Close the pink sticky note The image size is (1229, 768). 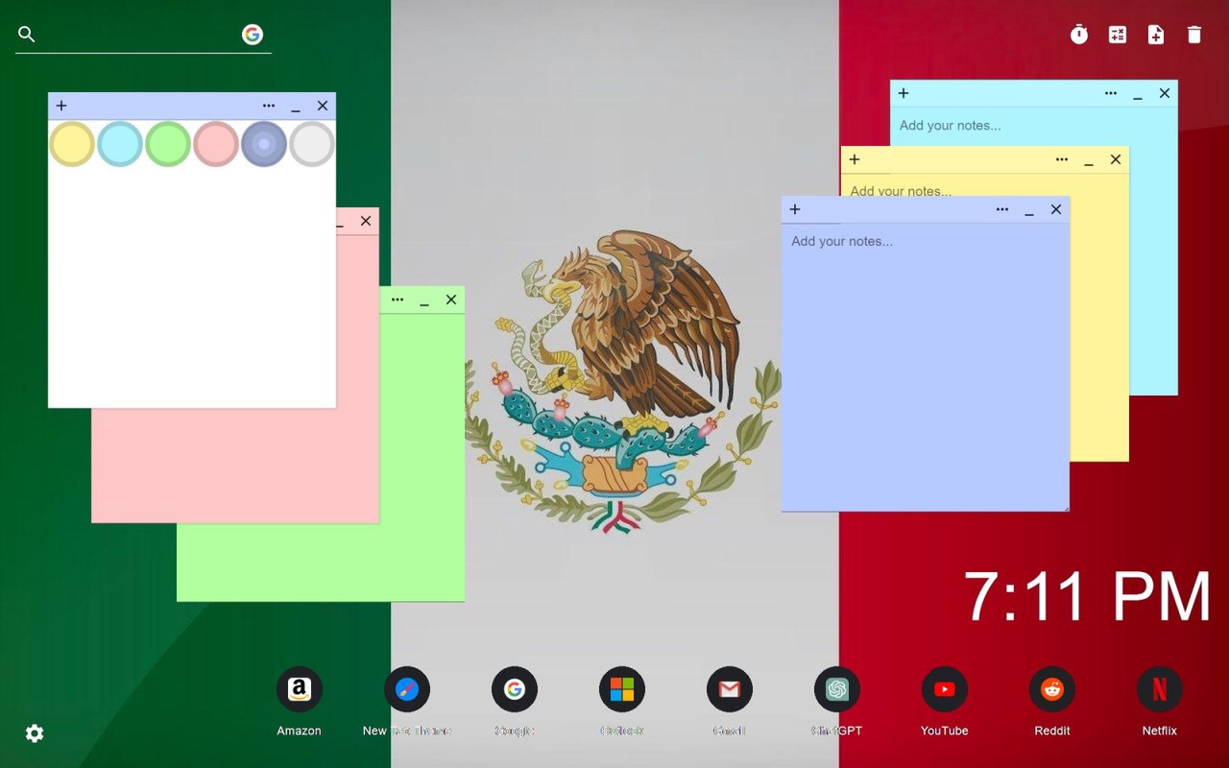click(x=366, y=221)
